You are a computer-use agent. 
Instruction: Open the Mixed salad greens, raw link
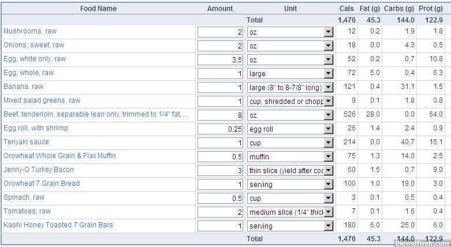(42, 100)
